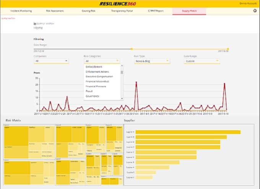Click the Demo Account link
Image resolution: width=260 pixels, height=189 pixels.
[x=248, y=3]
